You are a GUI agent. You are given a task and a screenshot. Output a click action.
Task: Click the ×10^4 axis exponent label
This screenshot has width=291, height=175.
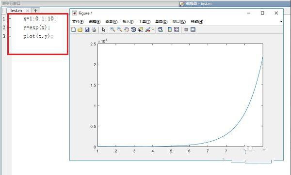pyautogui.click(x=103, y=41)
